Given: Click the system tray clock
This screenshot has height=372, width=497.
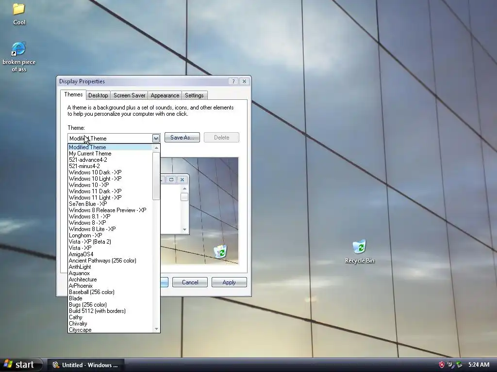Looking at the screenshot, I should coord(479,365).
